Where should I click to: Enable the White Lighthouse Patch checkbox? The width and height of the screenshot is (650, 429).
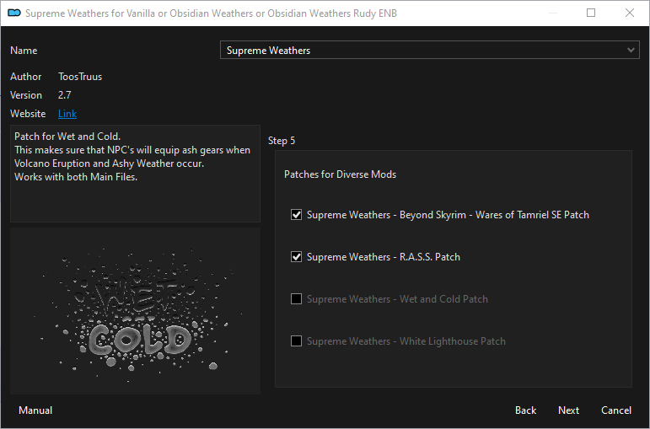296,341
